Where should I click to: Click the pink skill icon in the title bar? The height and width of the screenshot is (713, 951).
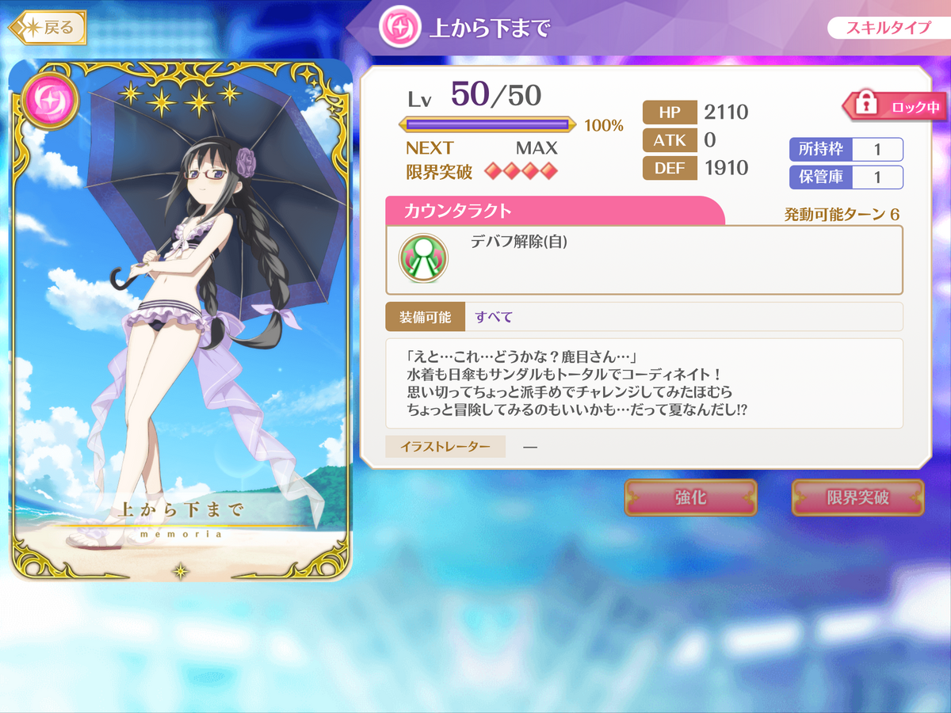398,29
